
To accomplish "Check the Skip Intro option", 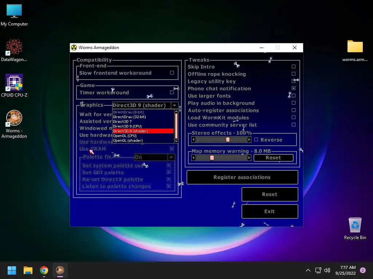I will click(x=294, y=67).
